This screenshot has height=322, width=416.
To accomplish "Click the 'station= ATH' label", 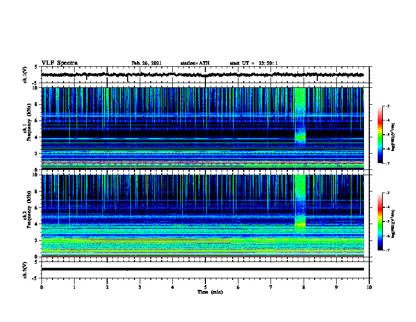I will coord(195,63).
